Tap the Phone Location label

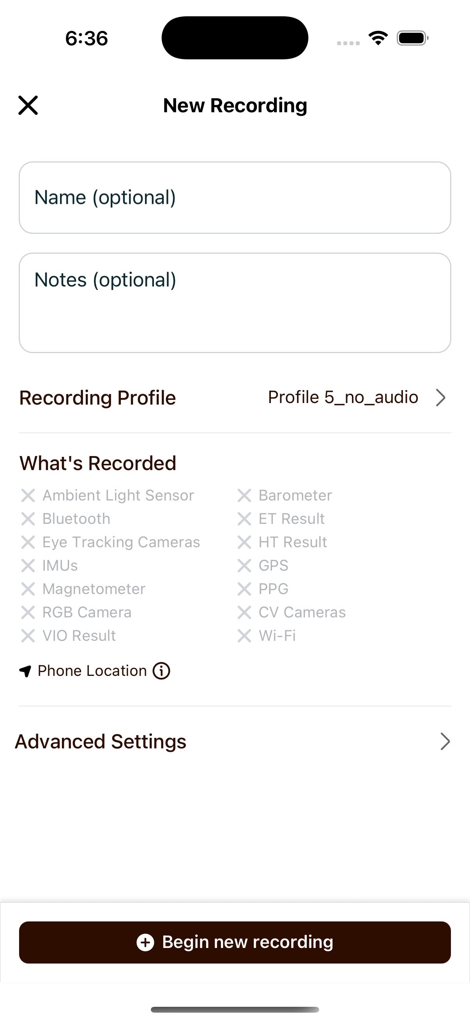92,671
